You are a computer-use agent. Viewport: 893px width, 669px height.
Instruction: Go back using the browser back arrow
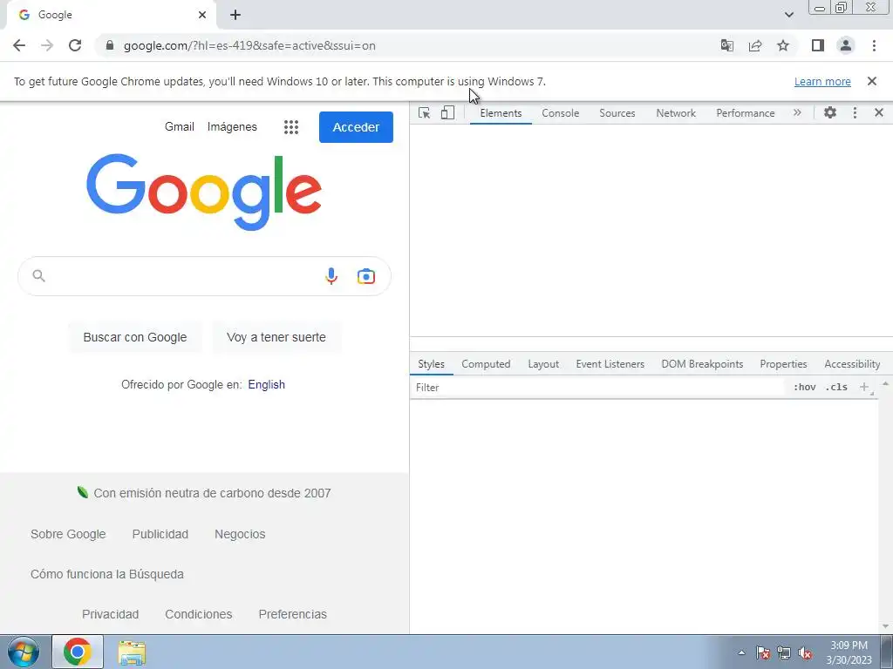pyautogui.click(x=19, y=45)
